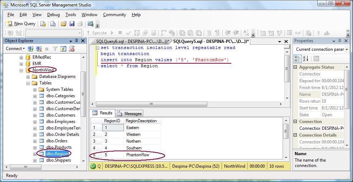Click the Connect object explorer icon
Image resolution: width=353 pixels, height=182 pixels.
pyautogui.click(x=30, y=49)
